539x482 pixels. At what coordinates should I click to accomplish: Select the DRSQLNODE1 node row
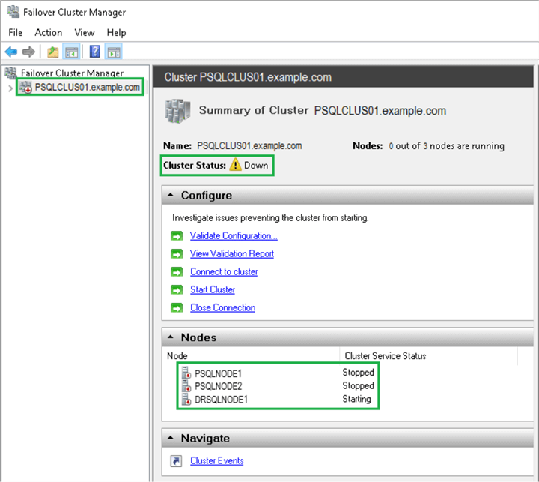tap(221, 400)
